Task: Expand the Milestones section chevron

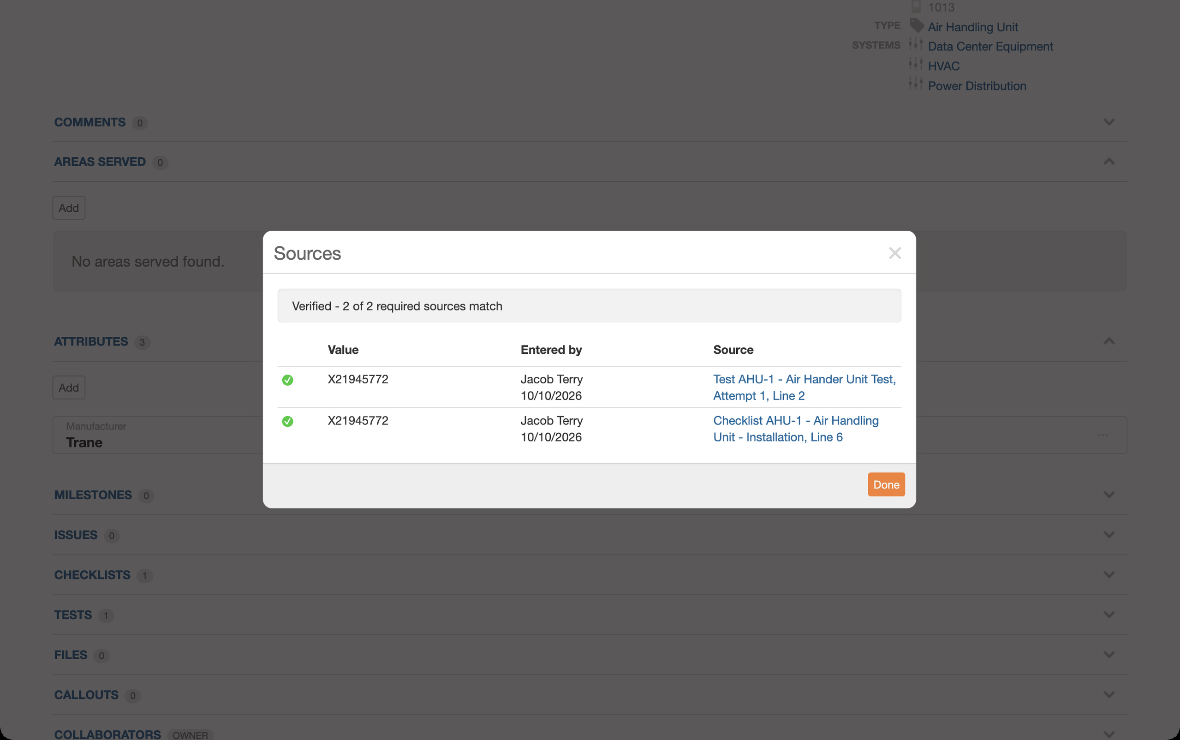Action: [x=1109, y=495]
